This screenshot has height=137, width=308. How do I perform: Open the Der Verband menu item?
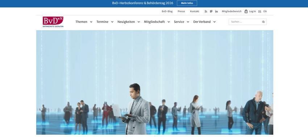click(x=202, y=22)
